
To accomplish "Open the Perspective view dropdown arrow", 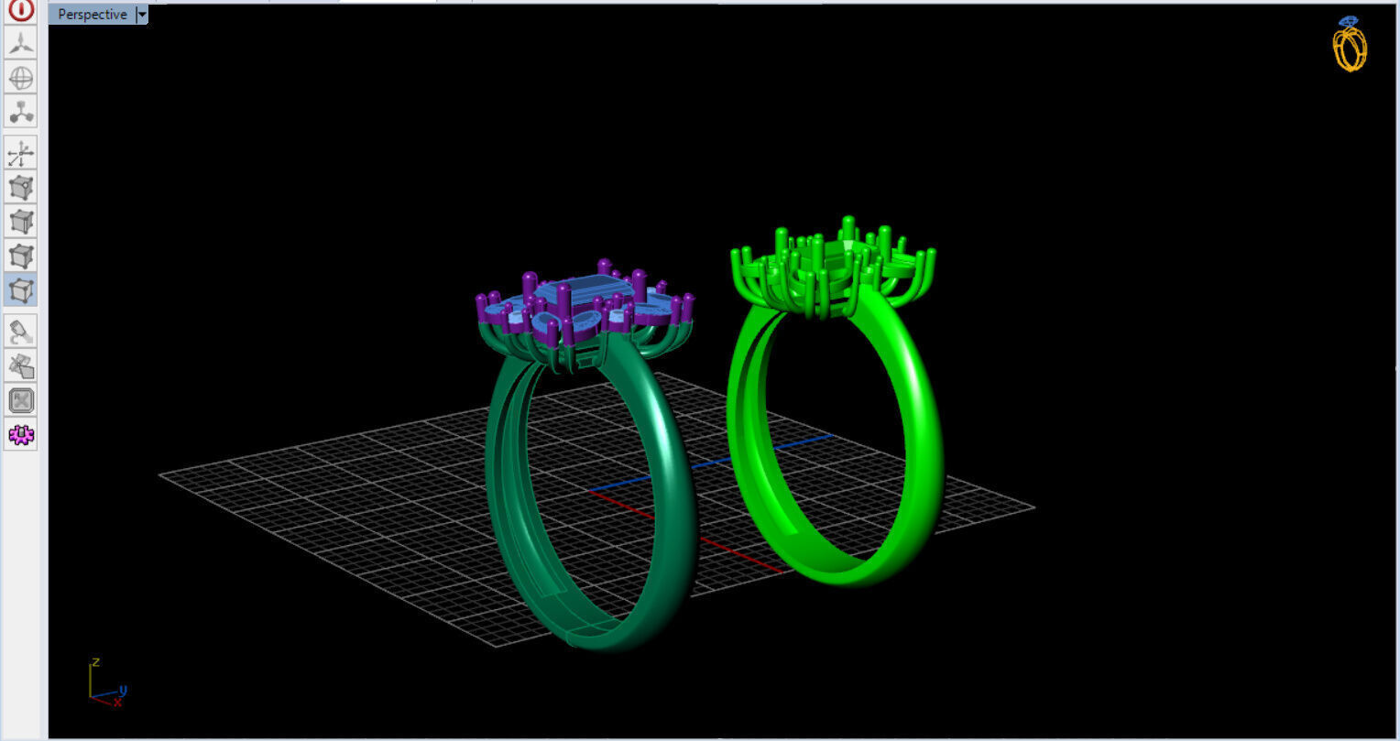I will click(141, 15).
